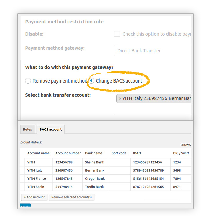The height and width of the screenshot is (218, 201).
Task: Click Remove selected account(s) button
Action: click(71, 197)
